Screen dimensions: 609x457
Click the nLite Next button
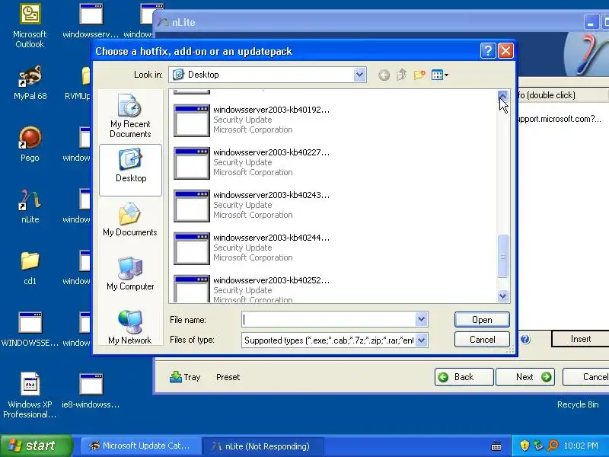coord(525,377)
